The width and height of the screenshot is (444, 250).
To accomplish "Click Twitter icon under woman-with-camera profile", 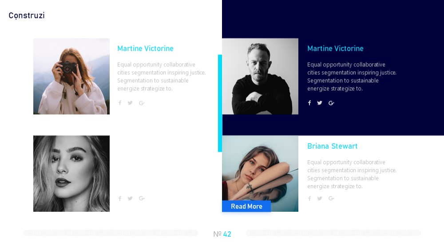I will (130, 103).
